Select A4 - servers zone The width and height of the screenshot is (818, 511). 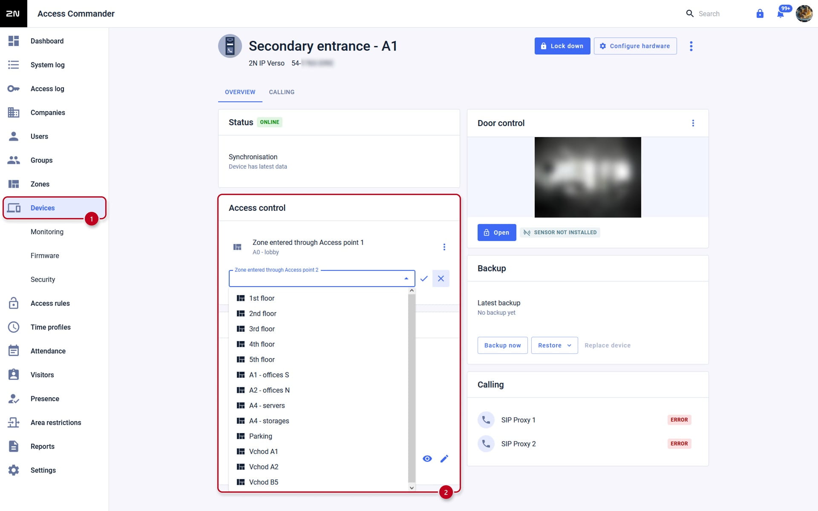(x=318, y=405)
